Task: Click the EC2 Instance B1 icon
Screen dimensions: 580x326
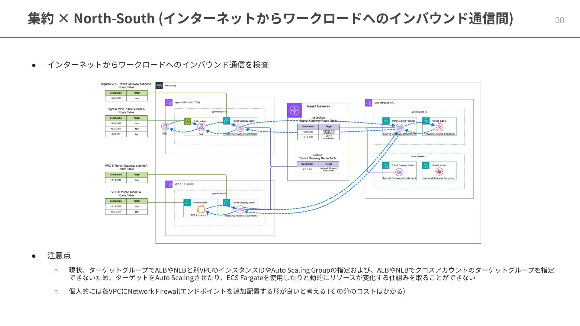Action: point(201,209)
